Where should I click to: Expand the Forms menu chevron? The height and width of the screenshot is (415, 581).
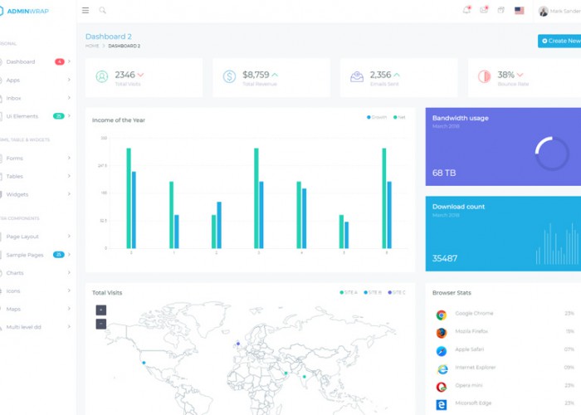(69, 158)
